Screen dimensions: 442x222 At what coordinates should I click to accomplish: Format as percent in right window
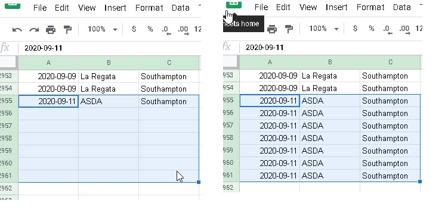[x=372, y=29]
